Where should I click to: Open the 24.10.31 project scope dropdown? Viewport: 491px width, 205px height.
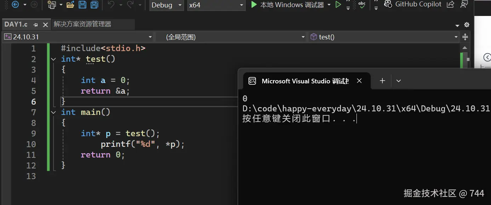click(x=78, y=37)
